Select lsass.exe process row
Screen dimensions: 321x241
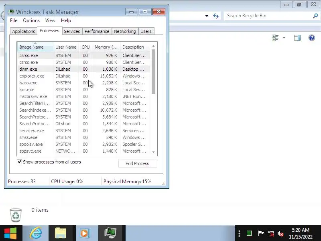83,83
